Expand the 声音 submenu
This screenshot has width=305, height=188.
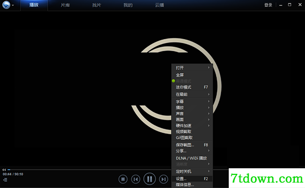click(192, 114)
